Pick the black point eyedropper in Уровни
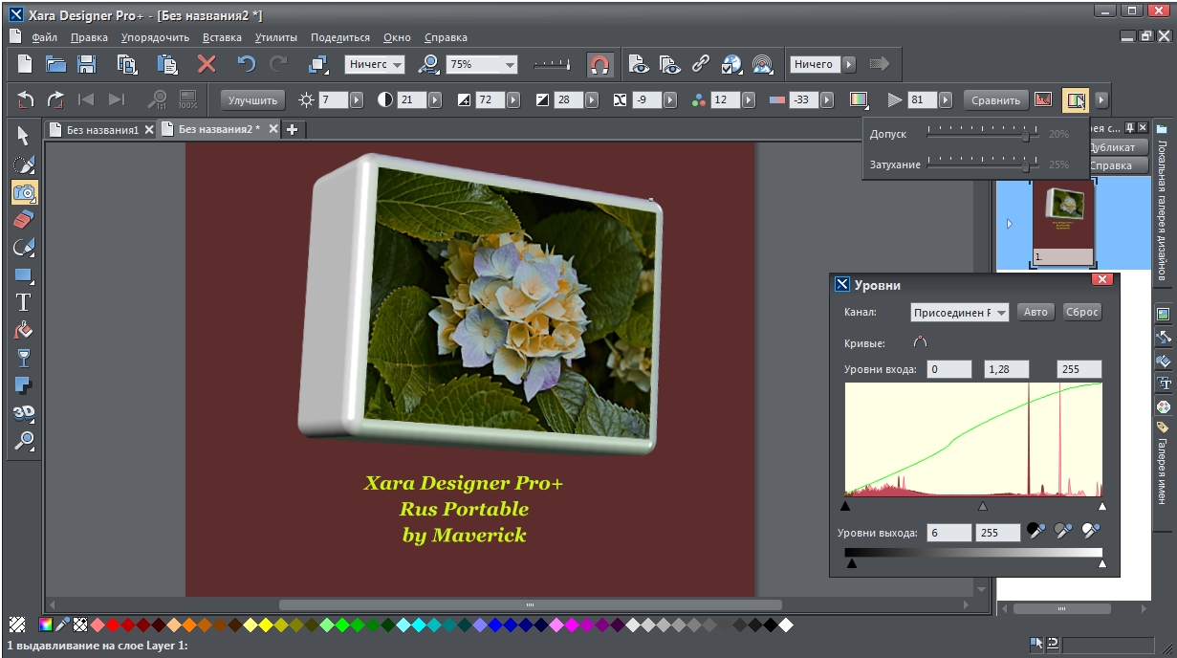 (1035, 531)
